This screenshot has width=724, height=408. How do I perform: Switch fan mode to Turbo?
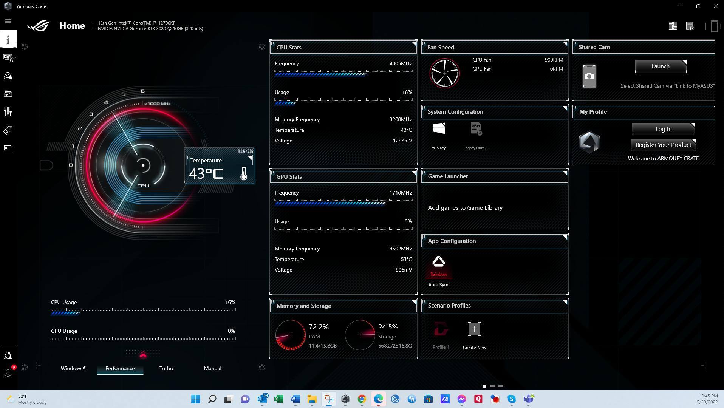(x=166, y=368)
